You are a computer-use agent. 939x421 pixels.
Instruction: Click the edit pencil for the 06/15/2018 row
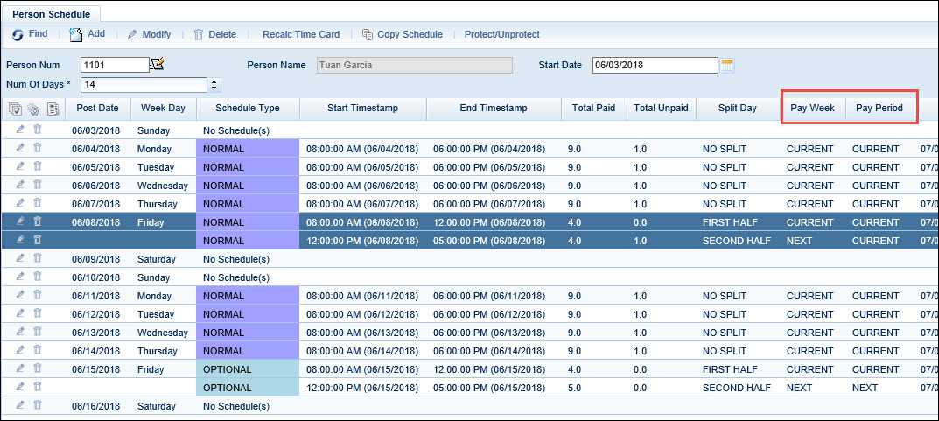20,369
